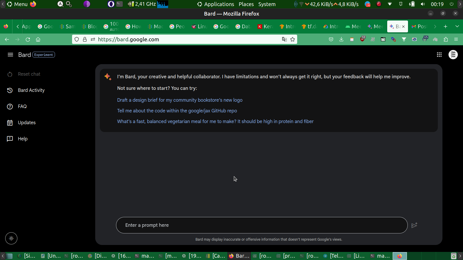Screen dimensions: 463x260
Task: Switch to the Dat tab
Action: (x=243, y=27)
